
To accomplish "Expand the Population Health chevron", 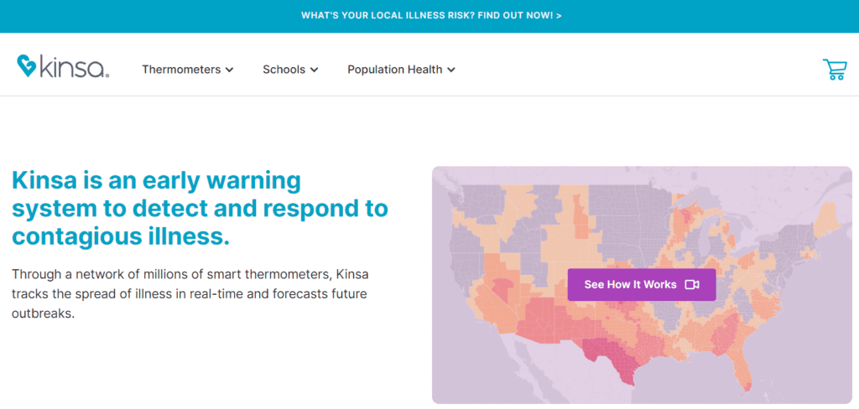I will pos(450,70).
